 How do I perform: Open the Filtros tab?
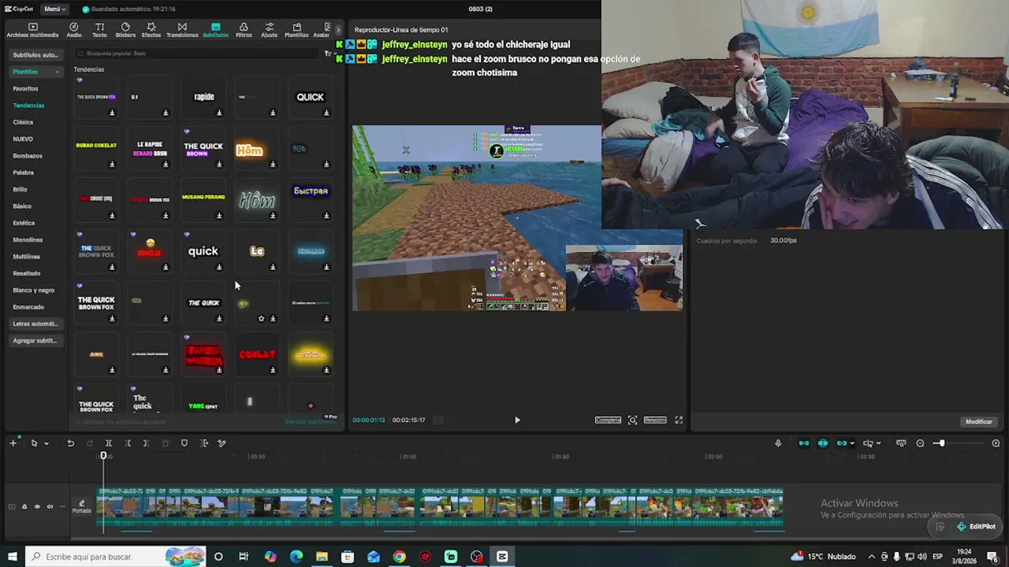pos(244,30)
